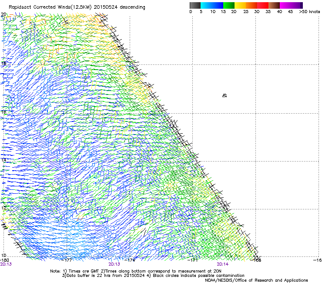Viewport: 322px width, 283px height.
Task: Click the purple '20:13' time under -180
Action: (6, 264)
